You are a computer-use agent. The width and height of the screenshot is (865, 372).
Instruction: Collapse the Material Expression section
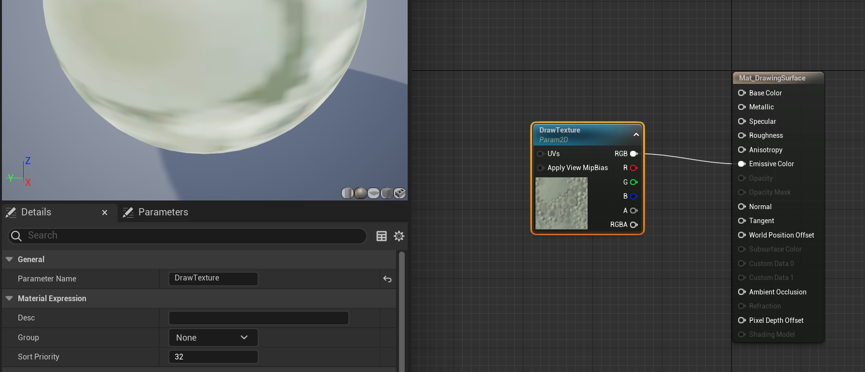(9, 298)
